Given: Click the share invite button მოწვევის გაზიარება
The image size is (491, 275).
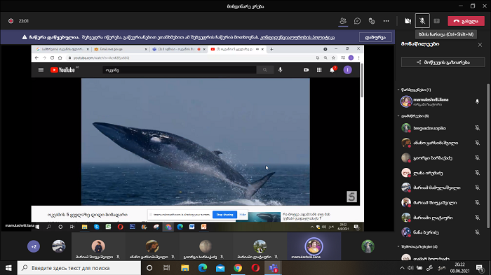Looking at the screenshot, I should pyautogui.click(x=443, y=62).
